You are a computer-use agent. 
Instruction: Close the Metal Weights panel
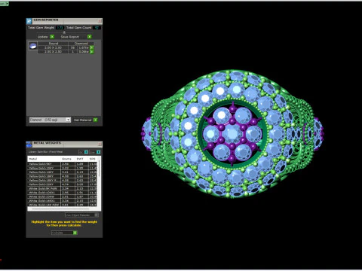[100, 145]
